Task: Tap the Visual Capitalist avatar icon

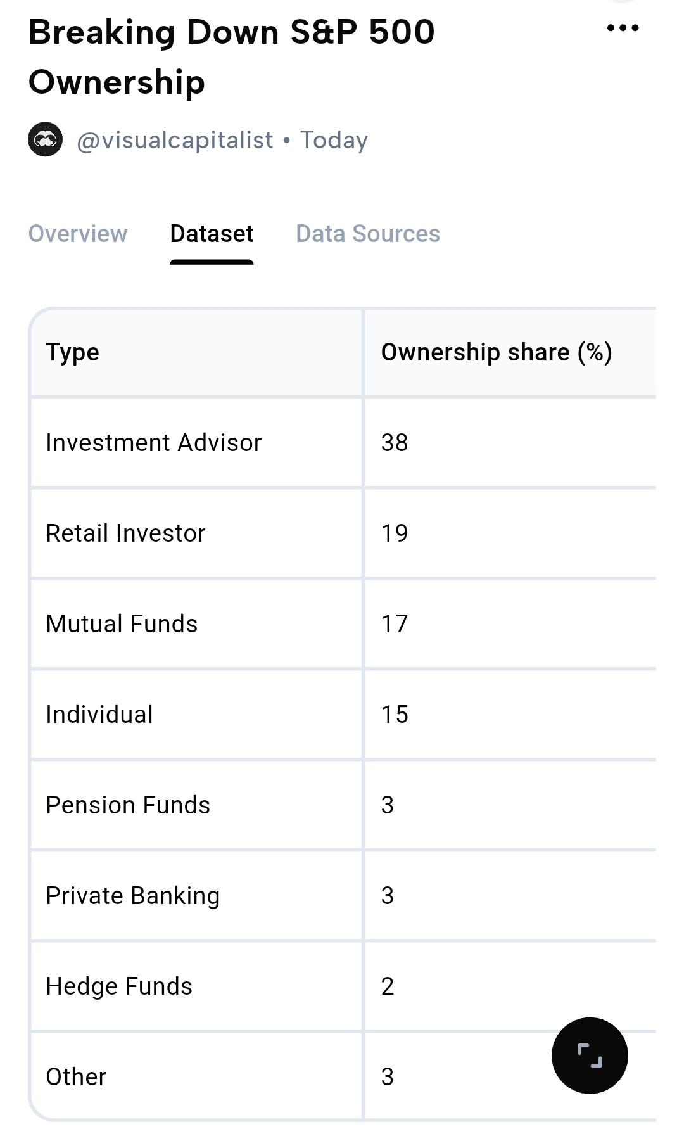Action: pyautogui.click(x=46, y=139)
